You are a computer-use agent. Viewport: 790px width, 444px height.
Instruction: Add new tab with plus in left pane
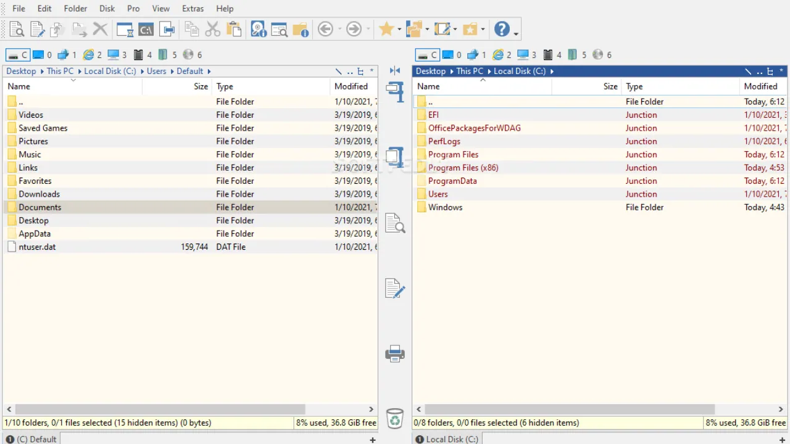click(372, 440)
